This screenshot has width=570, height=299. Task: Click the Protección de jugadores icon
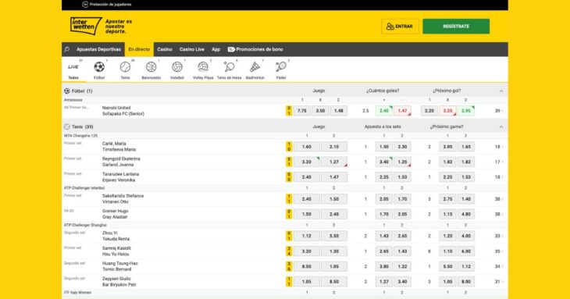[85, 5]
